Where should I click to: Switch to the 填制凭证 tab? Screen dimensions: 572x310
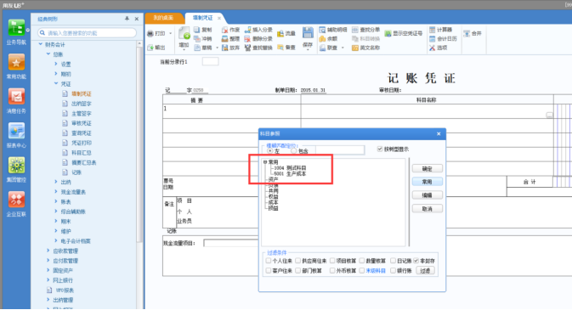[203, 18]
